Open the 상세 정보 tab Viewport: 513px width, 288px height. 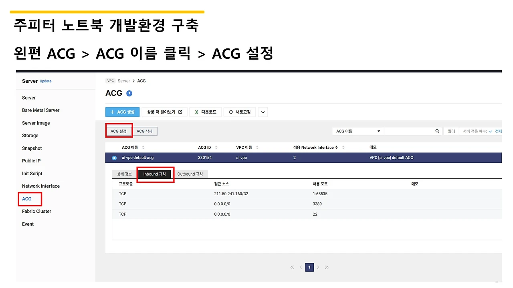point(125,174)
